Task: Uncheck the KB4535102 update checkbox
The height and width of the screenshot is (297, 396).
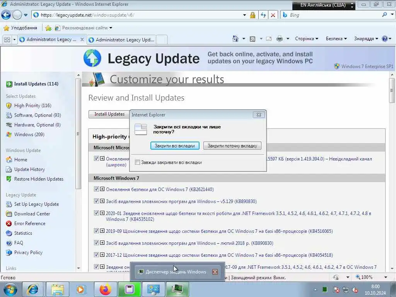Action: pos(96,213)
